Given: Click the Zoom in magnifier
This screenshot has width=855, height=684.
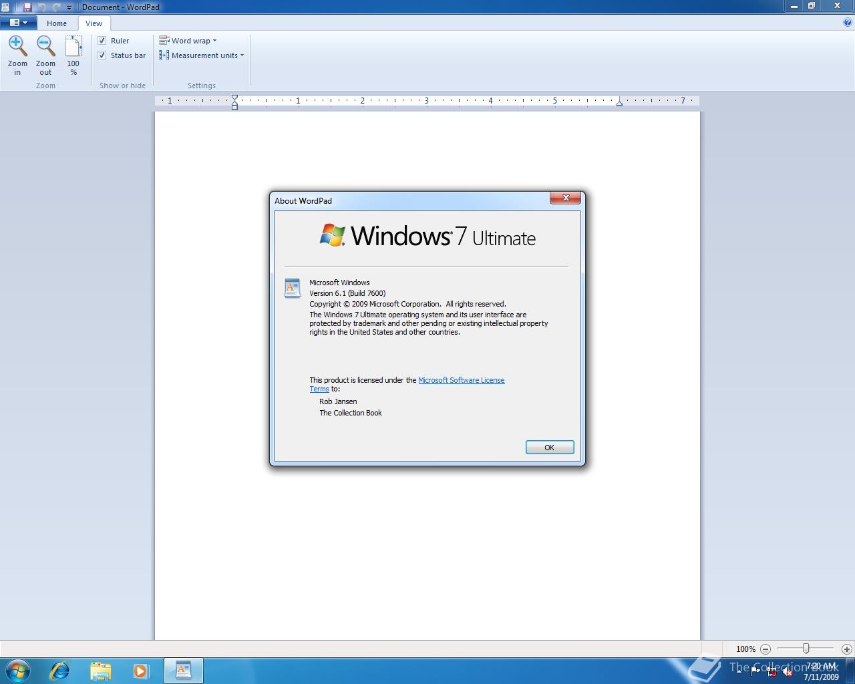Looking at the screenshot, I should pyautogui.click(x=17, y=46).
